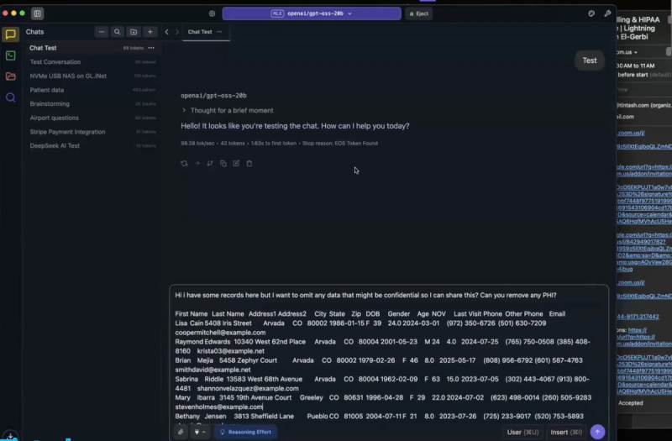Image resolution: width=672 pixels, height=441 pixels.
Task: Open the model selector openai/gpt-oss-20b
Action: (312, 13)
